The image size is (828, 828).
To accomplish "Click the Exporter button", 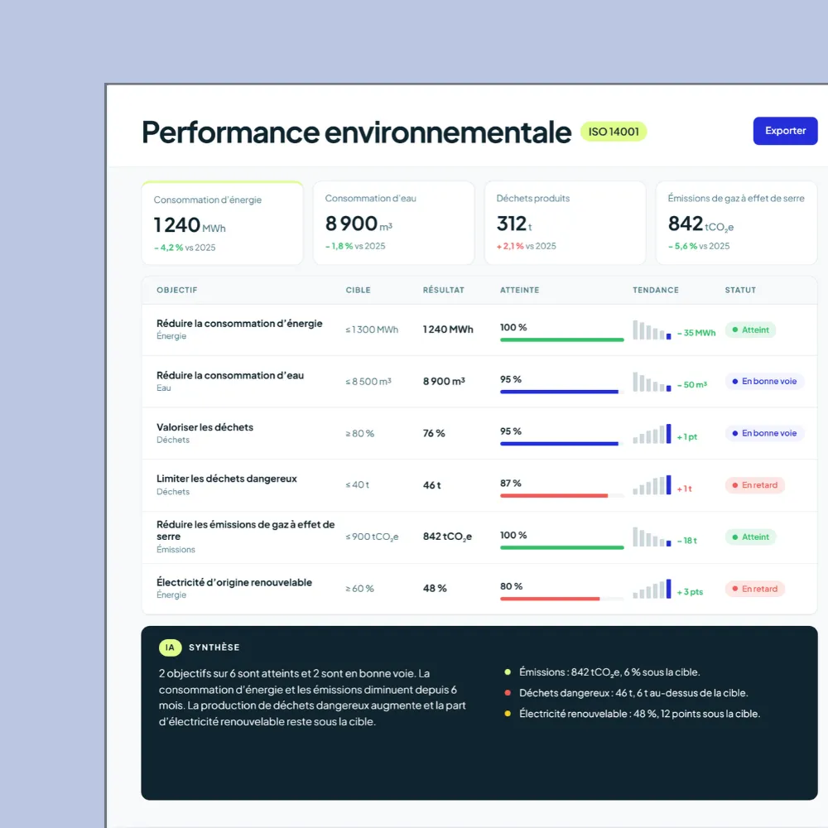I will [785, 131].
